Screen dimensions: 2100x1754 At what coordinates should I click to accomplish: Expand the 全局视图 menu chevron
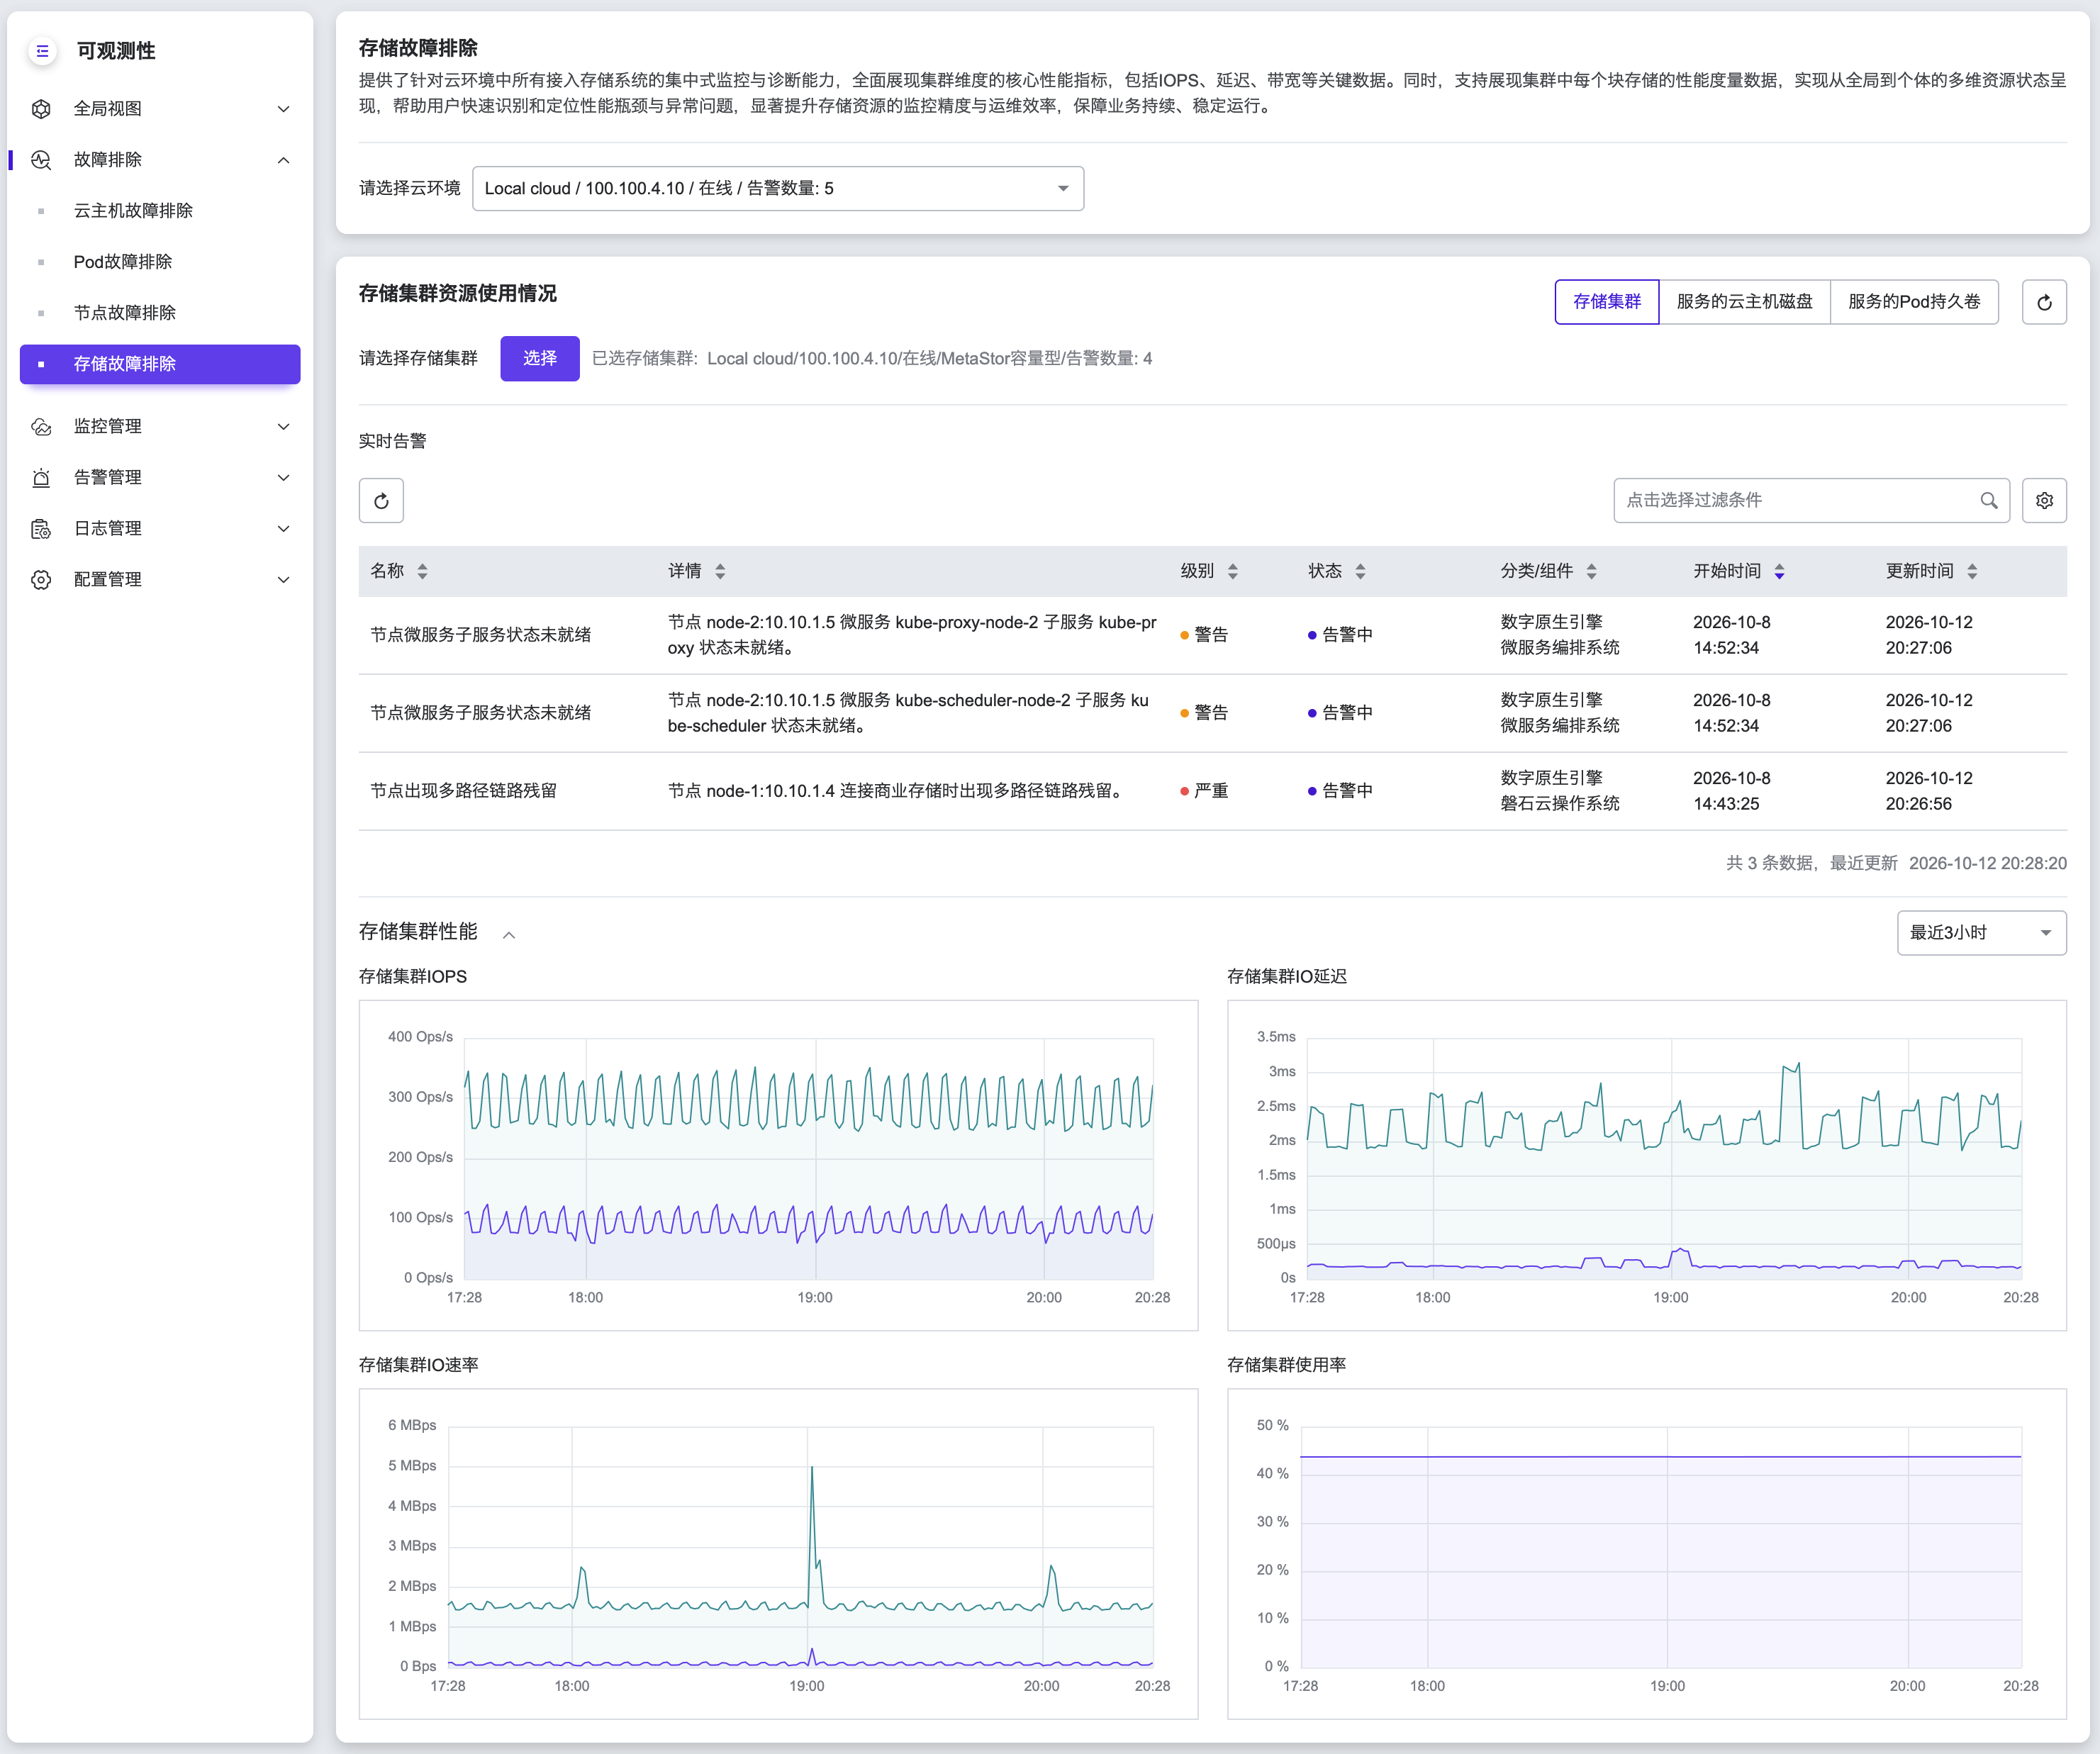pyautogui.click(x=283, y=109)
